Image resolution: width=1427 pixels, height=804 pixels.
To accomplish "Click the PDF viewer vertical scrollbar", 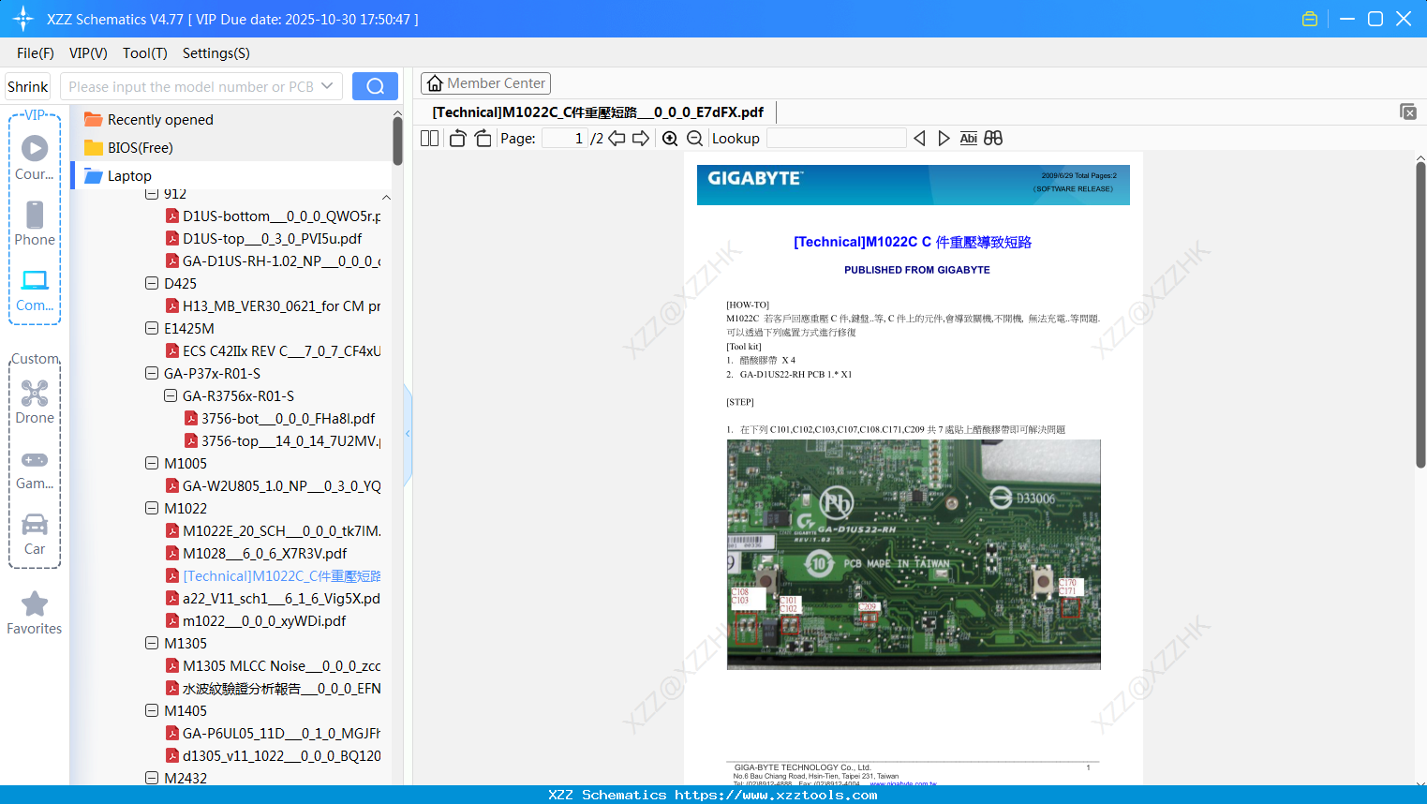I will pos(1420,315).
